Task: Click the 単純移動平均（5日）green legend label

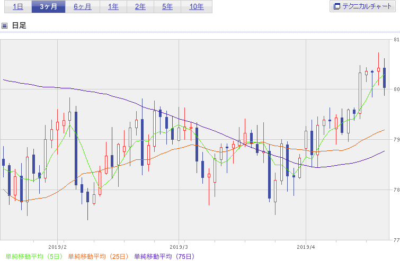Action: click(x=34, y=256)
